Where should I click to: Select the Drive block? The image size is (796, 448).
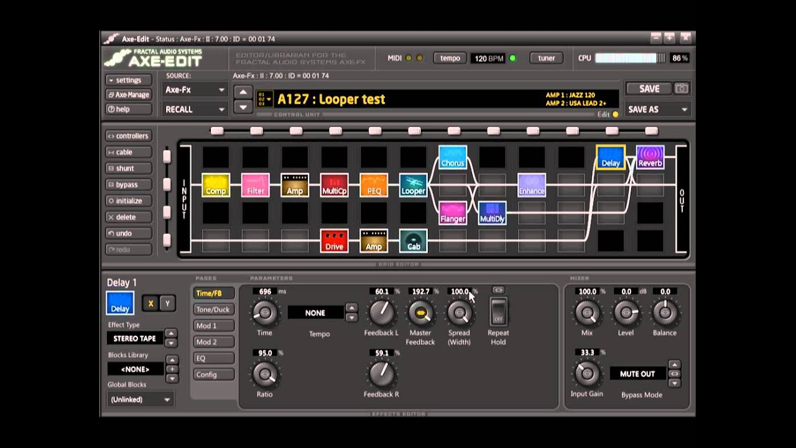point(335,241)
